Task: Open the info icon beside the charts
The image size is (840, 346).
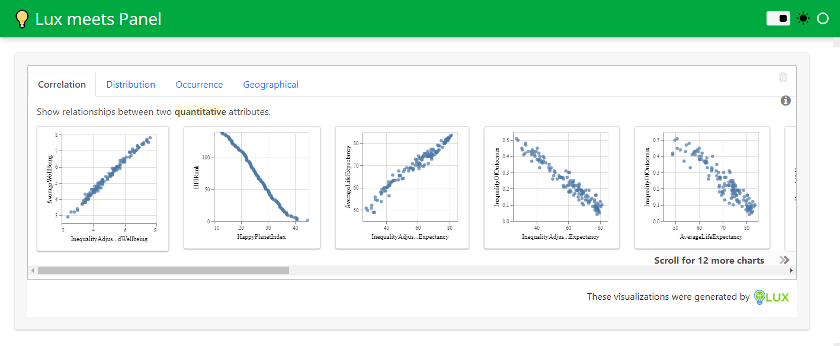Action: pyautogui.click(x=786, y=101)
